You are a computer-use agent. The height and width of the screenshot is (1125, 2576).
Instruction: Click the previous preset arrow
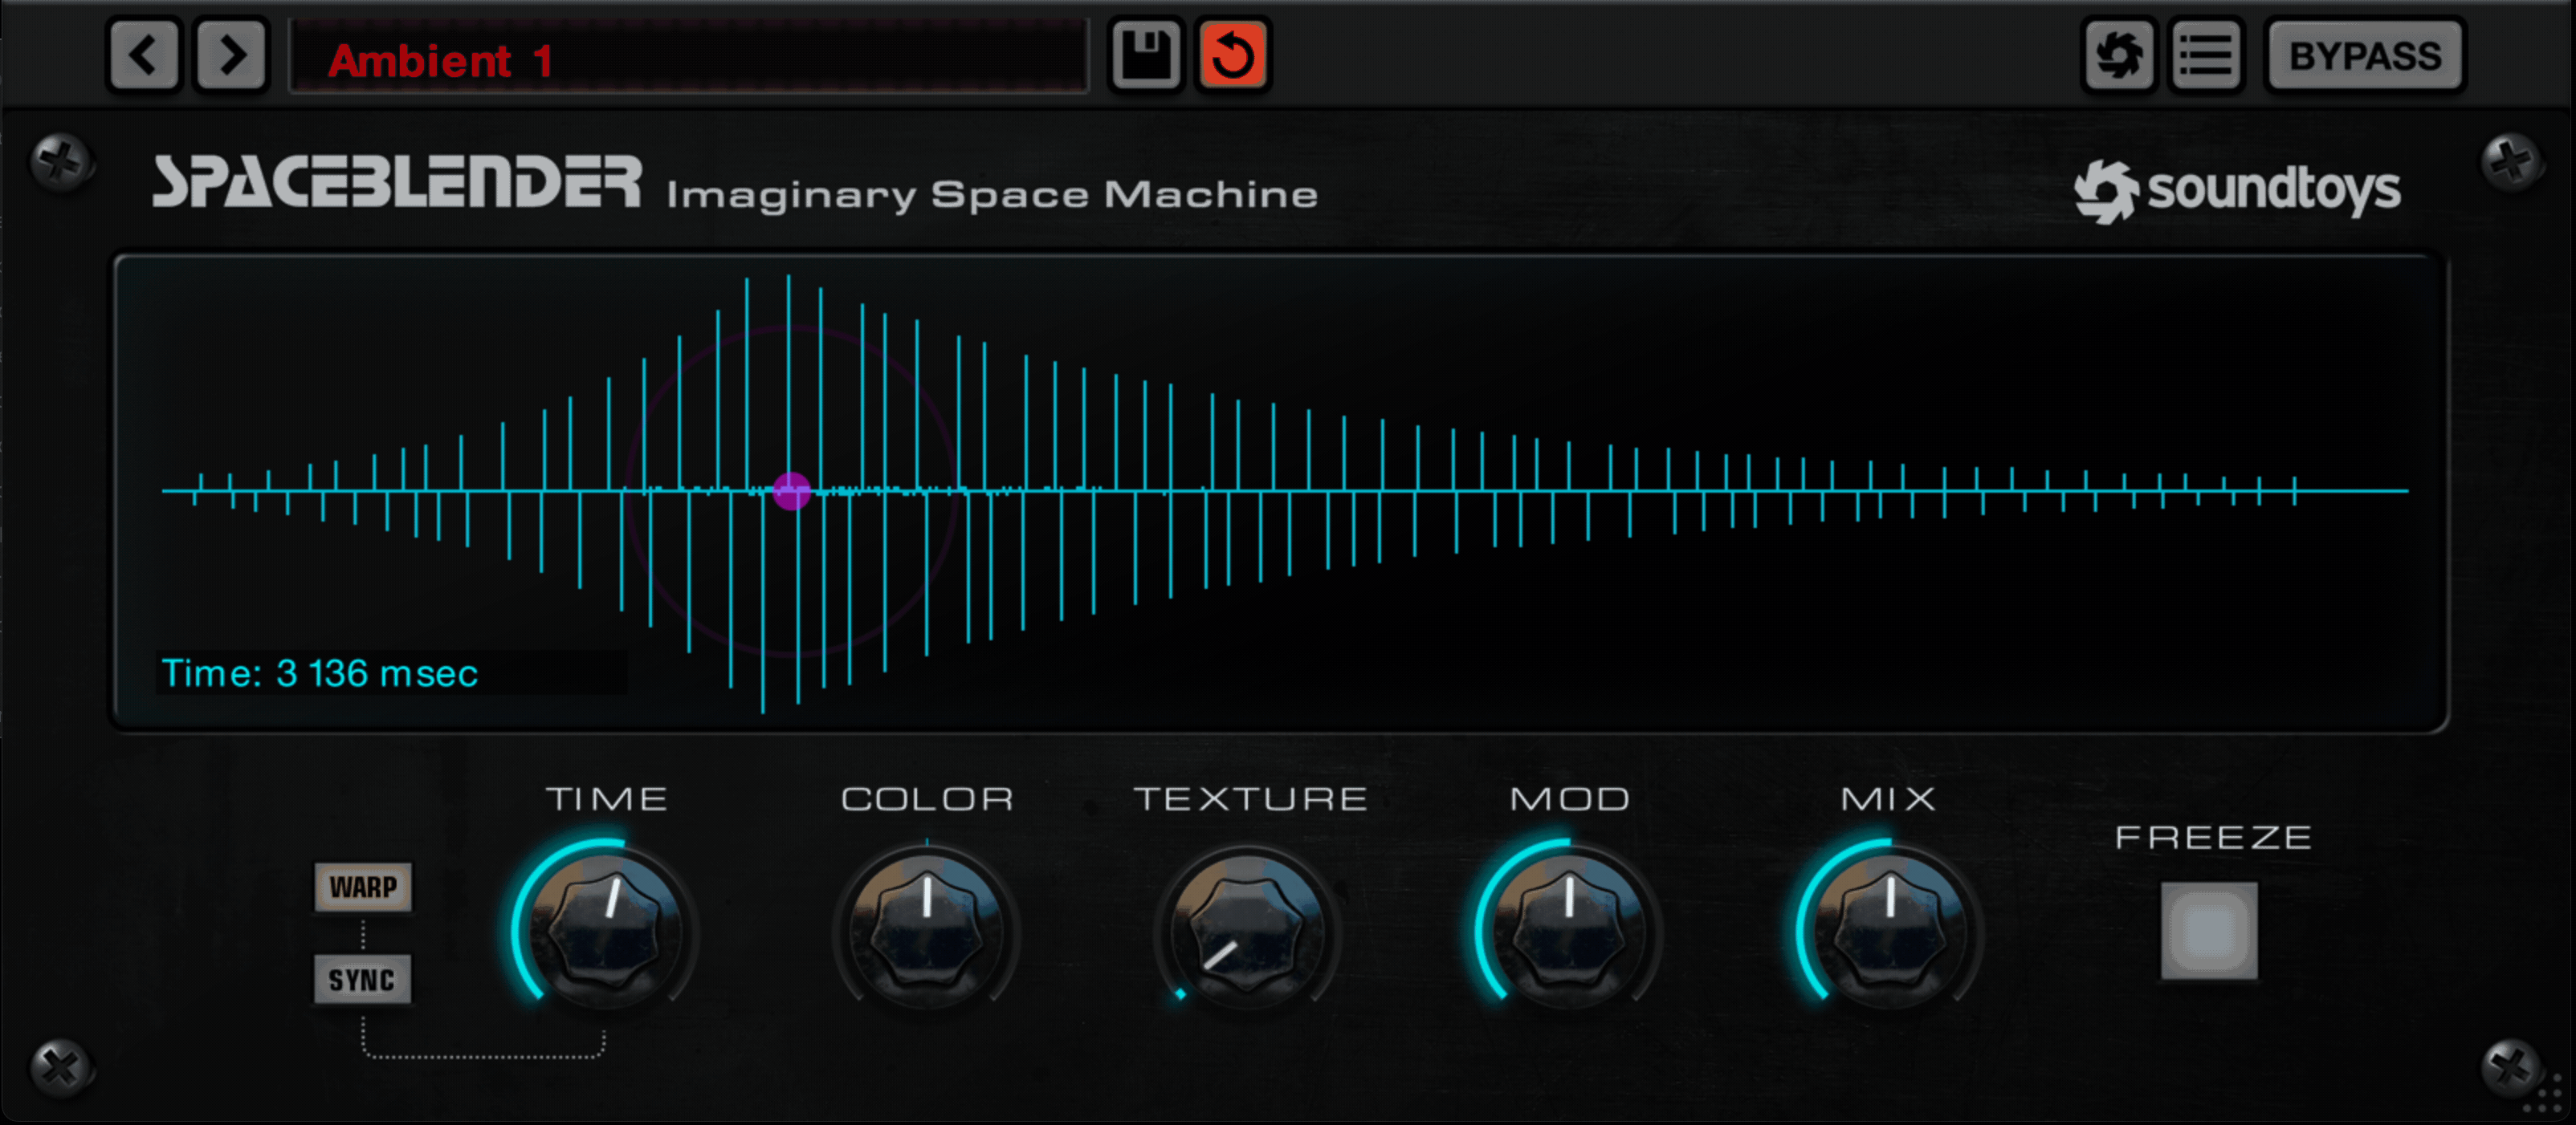(143, 55)
